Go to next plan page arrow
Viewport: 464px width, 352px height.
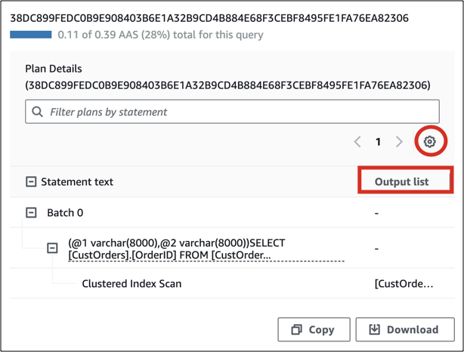coord(400,142)
